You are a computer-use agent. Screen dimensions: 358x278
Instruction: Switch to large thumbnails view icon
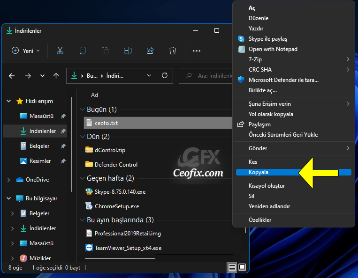coord(242,267)
